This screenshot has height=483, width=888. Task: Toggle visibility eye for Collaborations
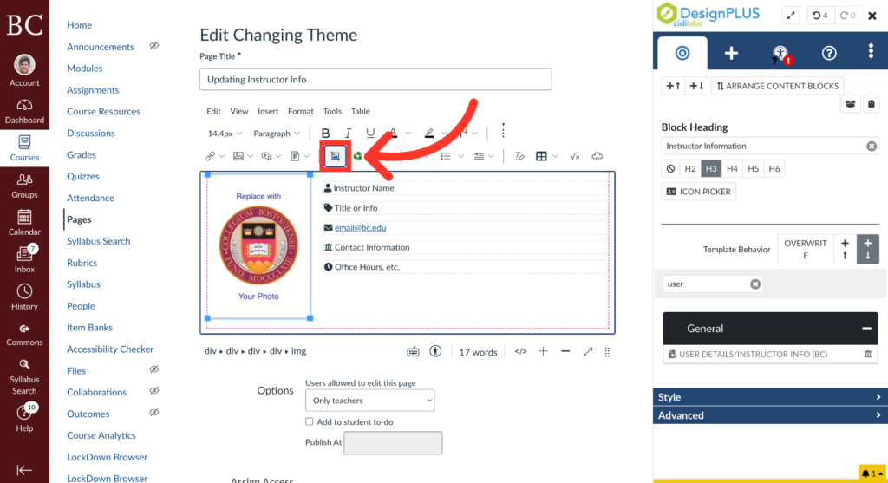pyautogui.click(x=154, y=391)
